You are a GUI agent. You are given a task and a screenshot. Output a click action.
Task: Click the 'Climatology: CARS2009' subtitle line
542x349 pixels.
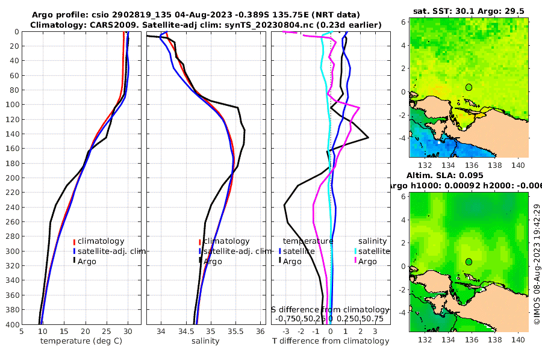coord(206,25)
